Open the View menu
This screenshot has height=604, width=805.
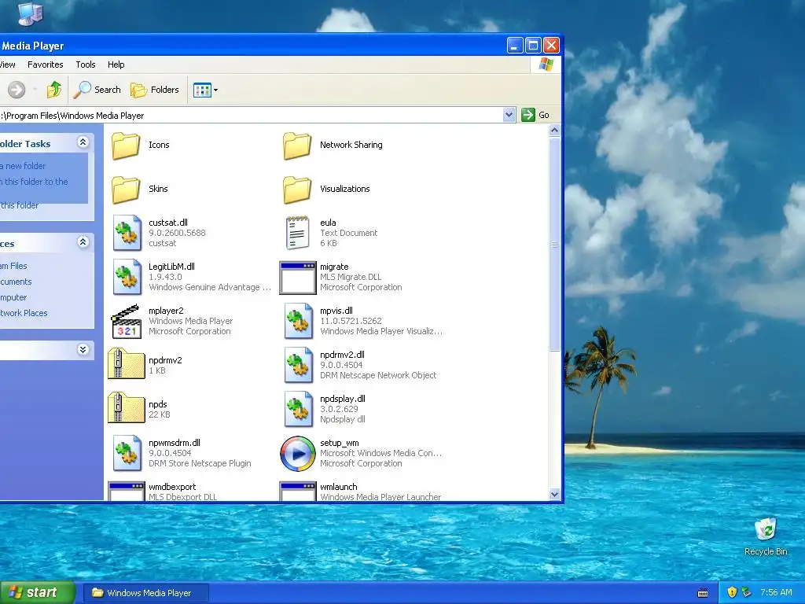8,64
